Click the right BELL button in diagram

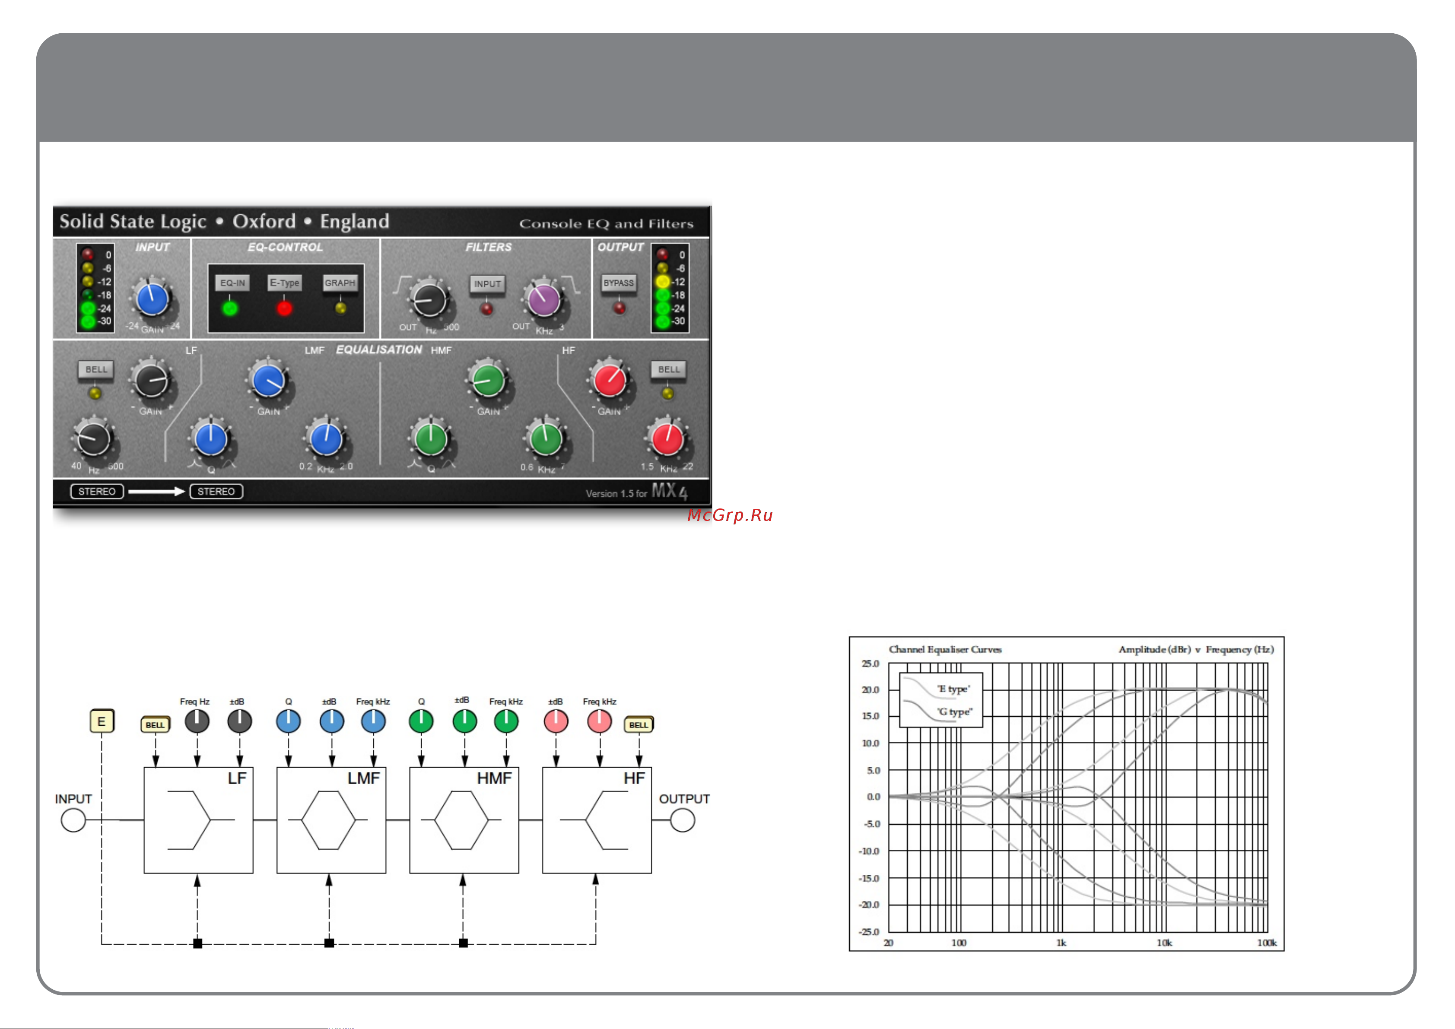pyautogui.click(x=639, y=725)
